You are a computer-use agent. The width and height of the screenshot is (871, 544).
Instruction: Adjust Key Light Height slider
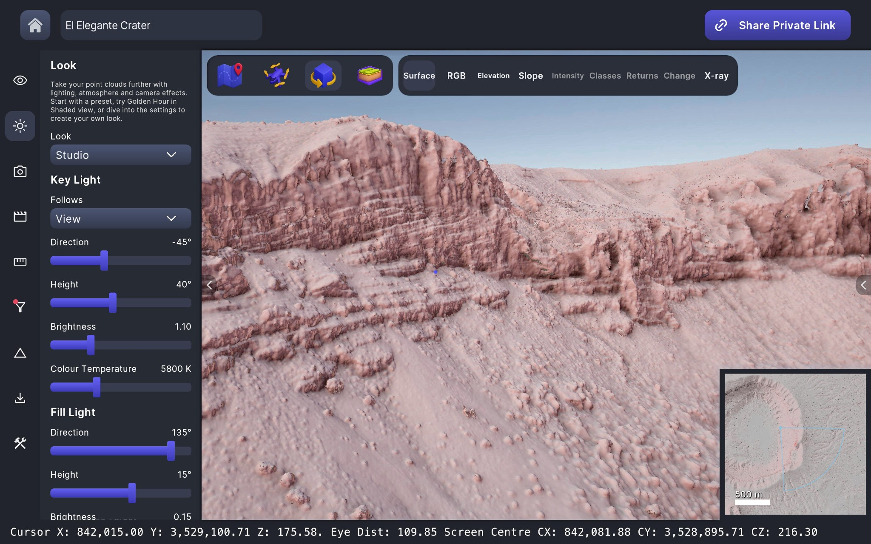point(121,303)
